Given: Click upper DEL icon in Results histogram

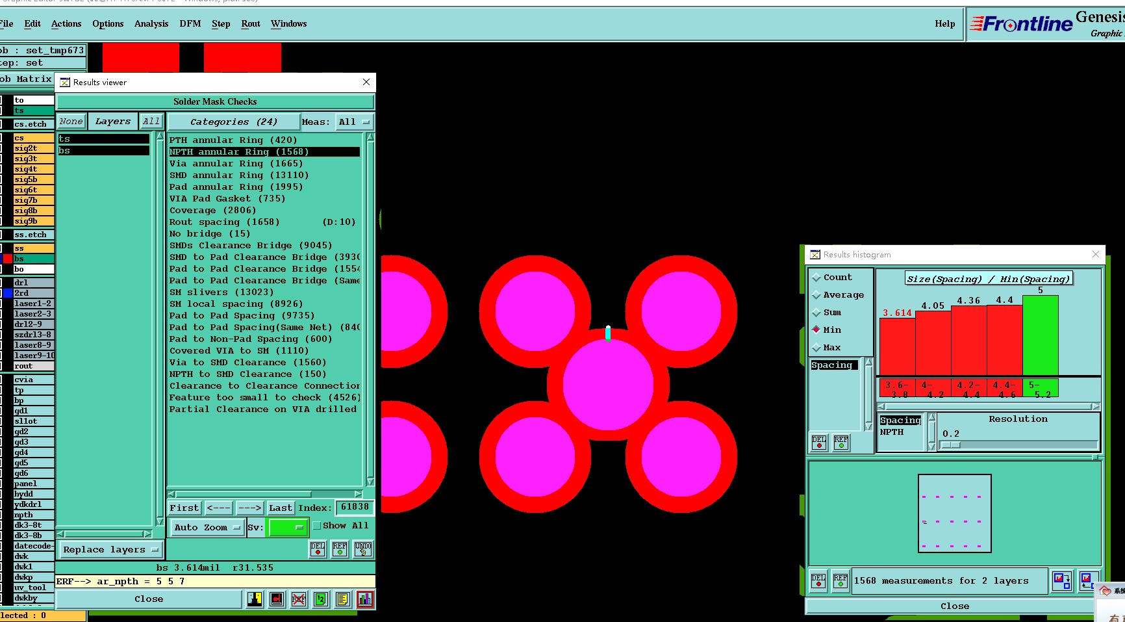Looking at the screenshot, I should pos(819,443).
